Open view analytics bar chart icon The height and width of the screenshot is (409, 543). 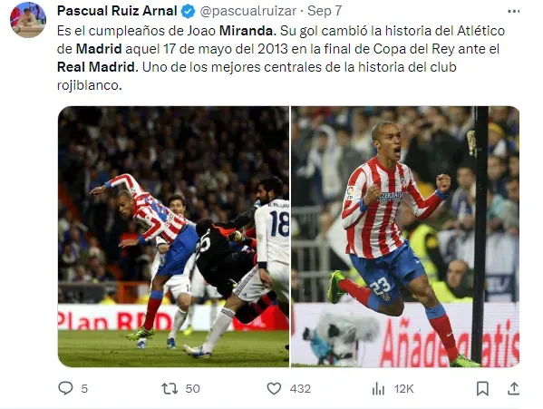click(379, 389)
